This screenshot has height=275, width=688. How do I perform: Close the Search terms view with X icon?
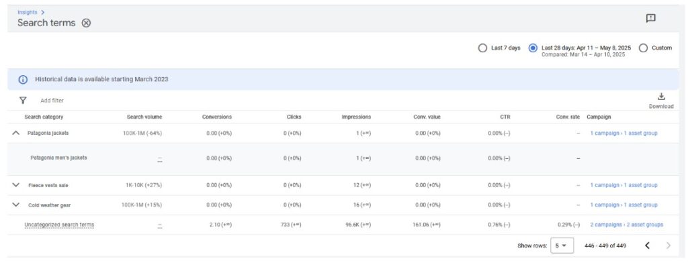pos(86,23)
